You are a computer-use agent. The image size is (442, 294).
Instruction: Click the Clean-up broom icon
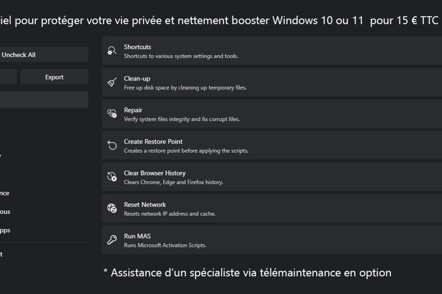click(112, 82)
